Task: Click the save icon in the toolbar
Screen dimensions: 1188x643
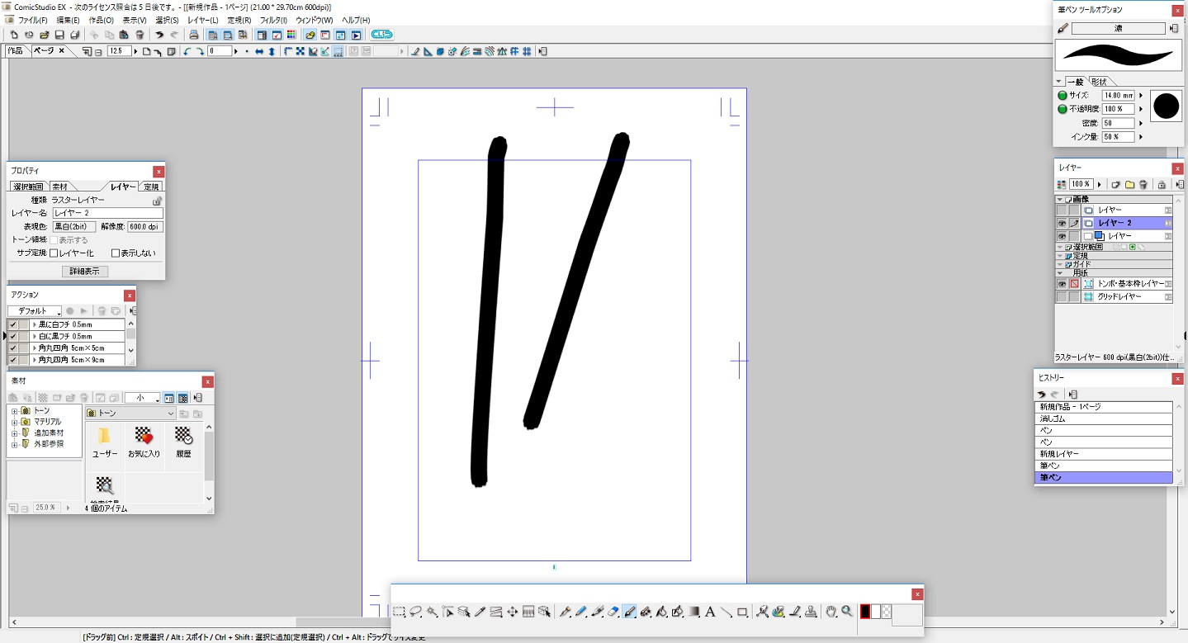Action: (59, 35)
